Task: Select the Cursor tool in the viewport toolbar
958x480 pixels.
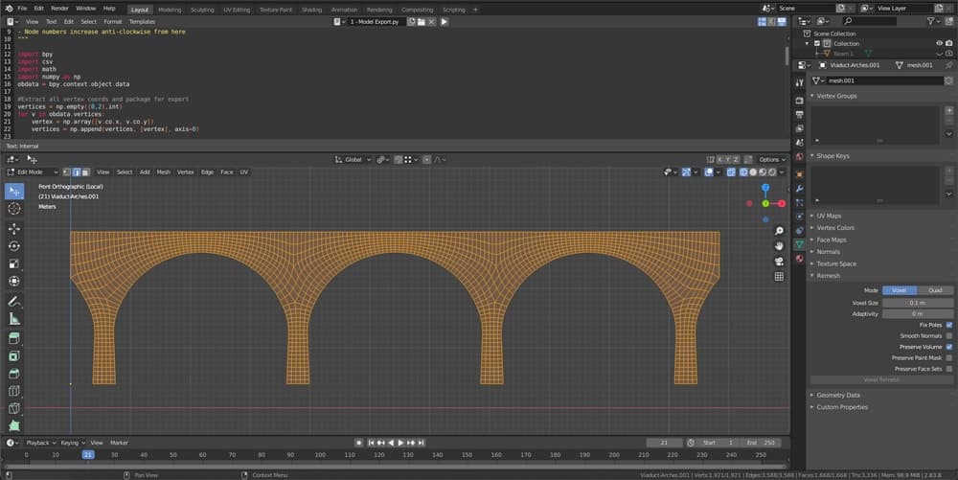Action: tap(14, 208)
